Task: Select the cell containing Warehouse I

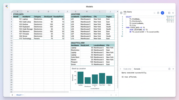Action: pos(87,39)
